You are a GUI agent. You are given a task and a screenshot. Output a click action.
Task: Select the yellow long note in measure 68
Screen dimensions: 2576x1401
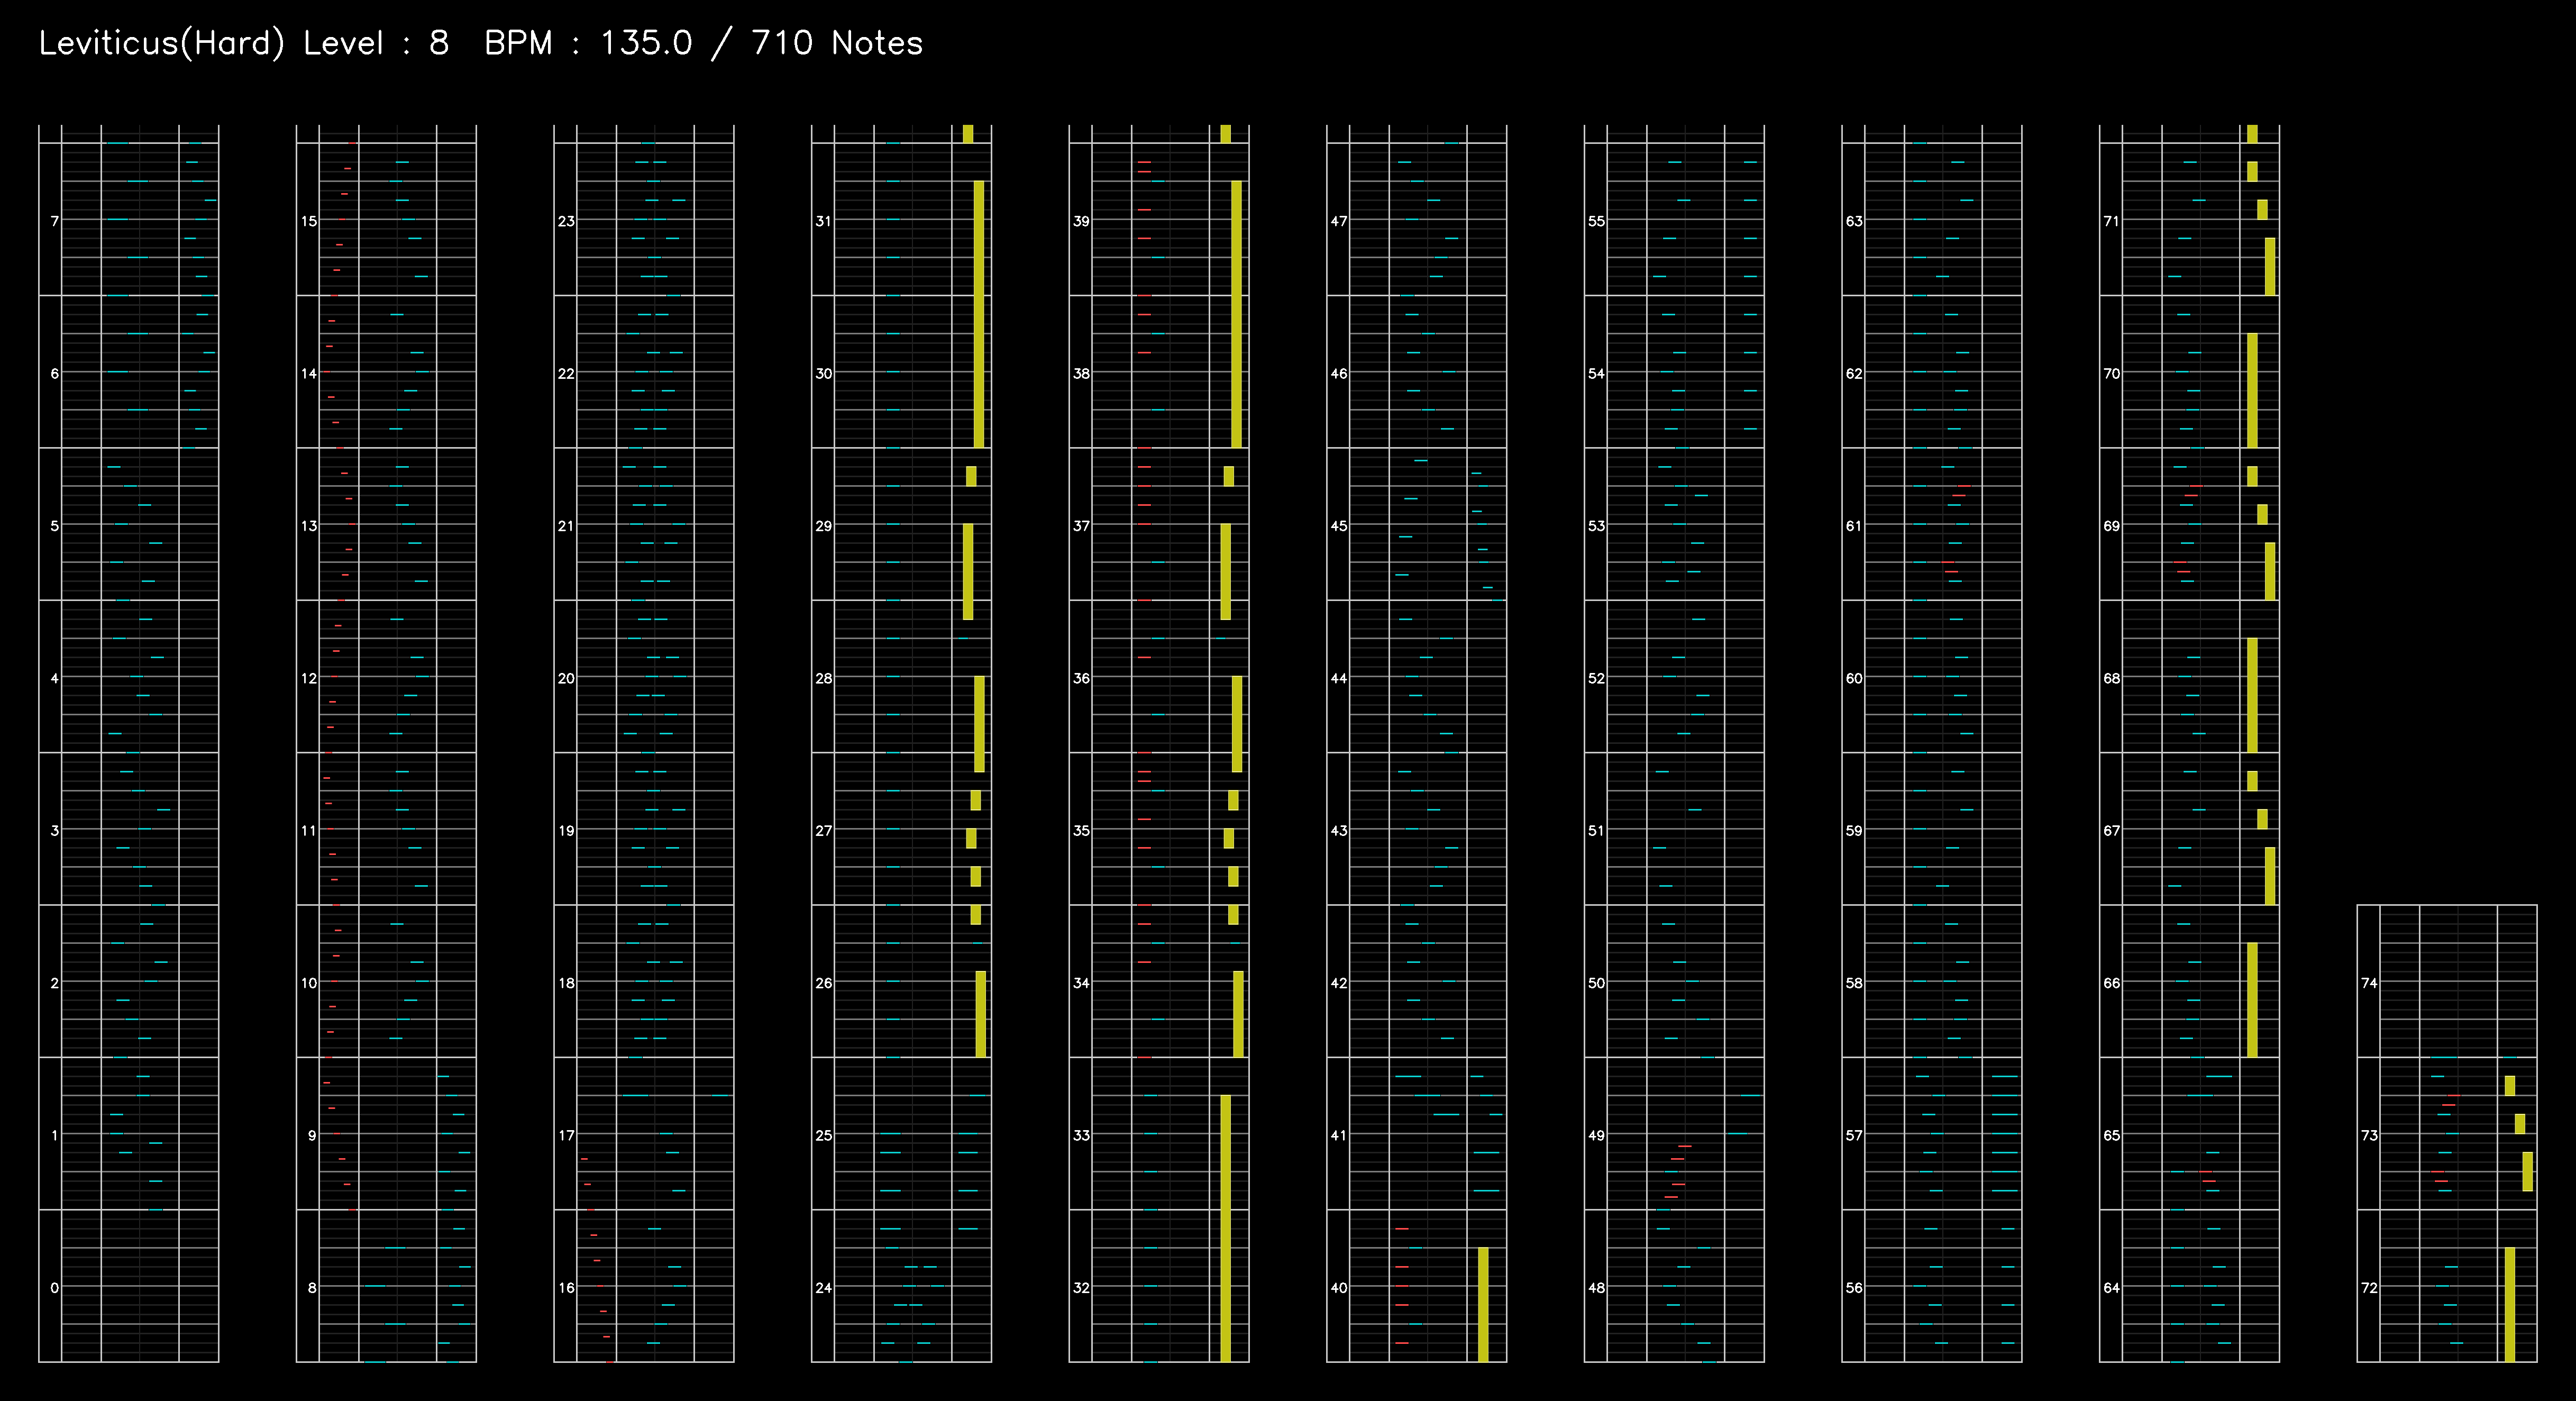pyautogui.click(x=2252, y=695)
